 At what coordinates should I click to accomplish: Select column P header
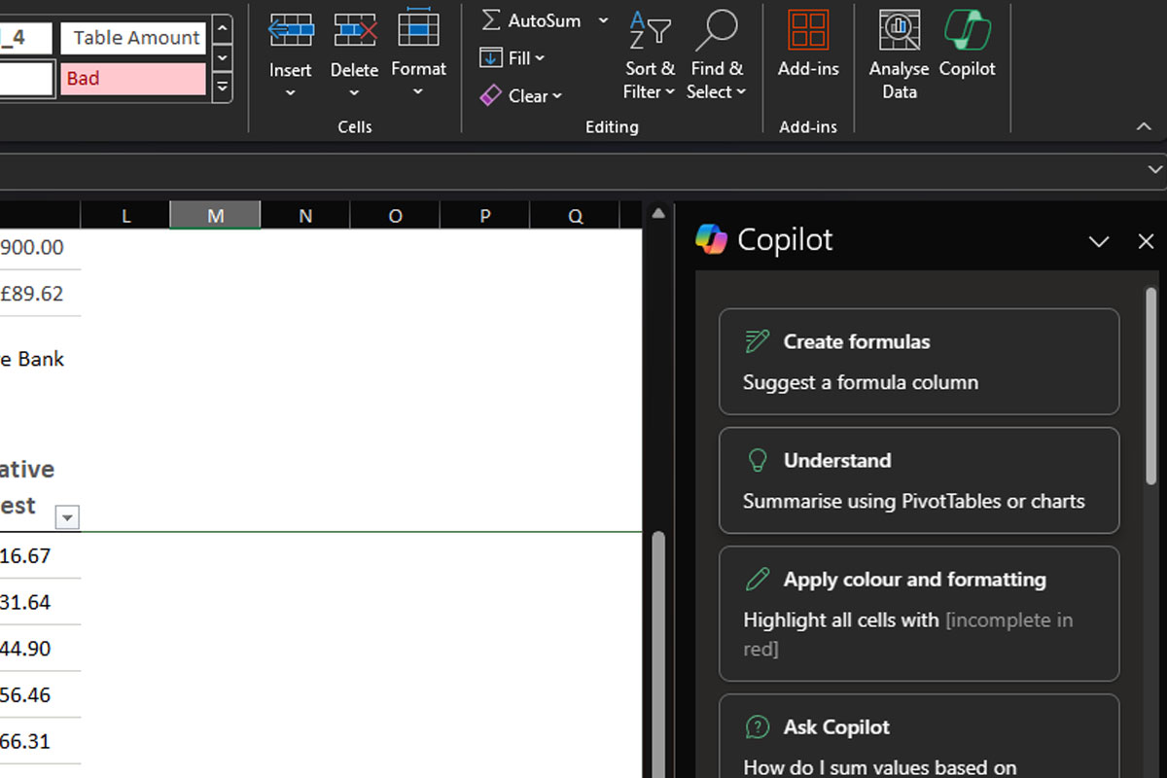click(x=484, y=216)
